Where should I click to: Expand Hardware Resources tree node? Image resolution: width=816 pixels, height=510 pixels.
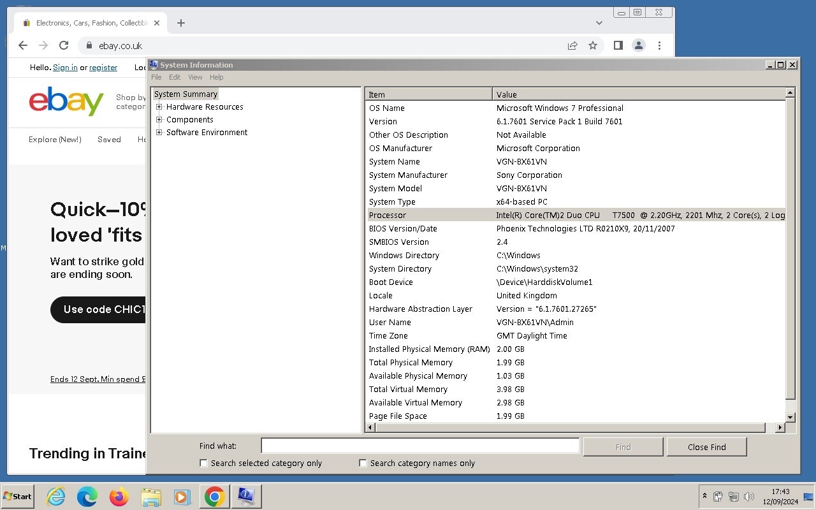tap(159, 107)
